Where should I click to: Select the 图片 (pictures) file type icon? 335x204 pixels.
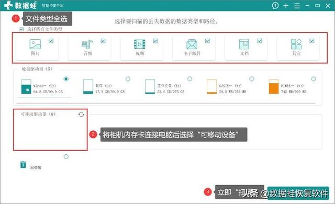click(35, 44)
